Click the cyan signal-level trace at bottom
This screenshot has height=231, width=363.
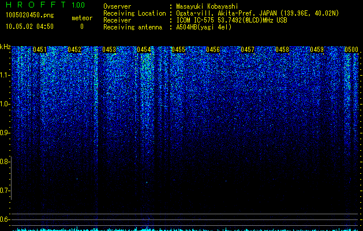(x=185, y=230)
